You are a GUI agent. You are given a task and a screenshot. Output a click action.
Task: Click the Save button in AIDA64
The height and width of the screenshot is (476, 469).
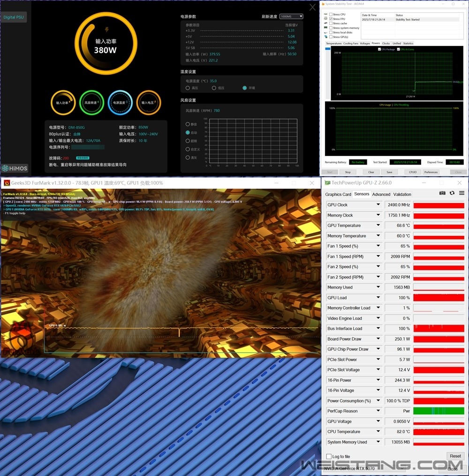[389, 172]
